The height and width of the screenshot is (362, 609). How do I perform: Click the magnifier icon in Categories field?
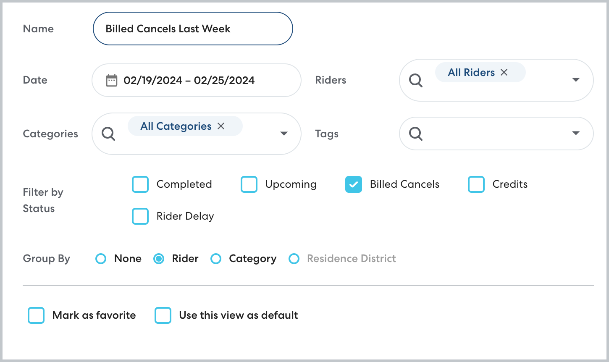(x=108, y=134)
